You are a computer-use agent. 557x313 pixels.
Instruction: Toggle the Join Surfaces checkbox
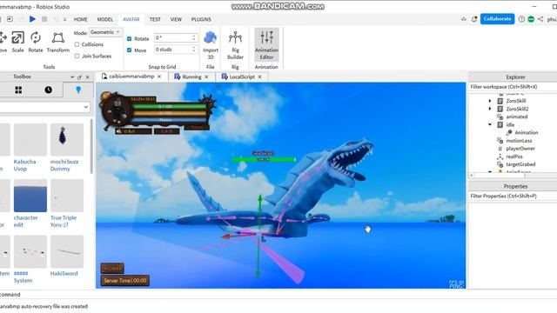[x=77, y=56]
